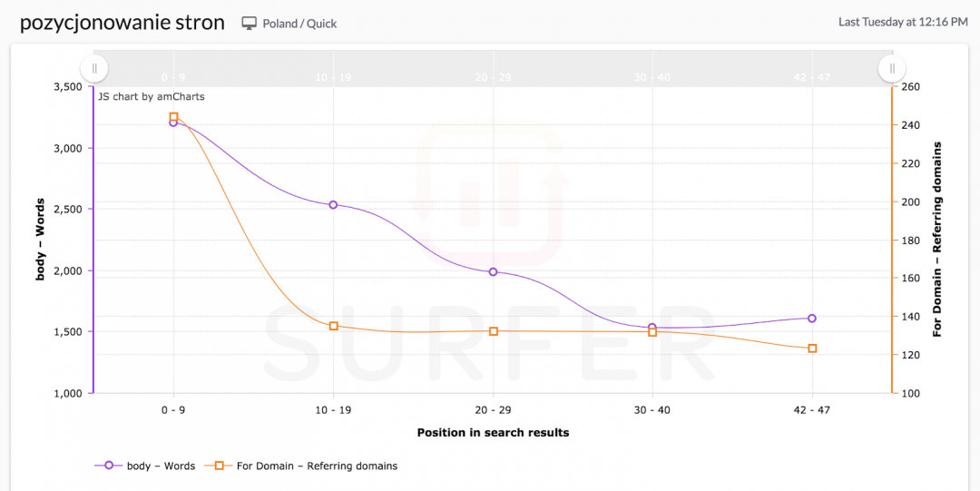Click the chart scrollbar selected range bar
The height and width of the screenshot is (491, 980).
click(x=493, y=68)
